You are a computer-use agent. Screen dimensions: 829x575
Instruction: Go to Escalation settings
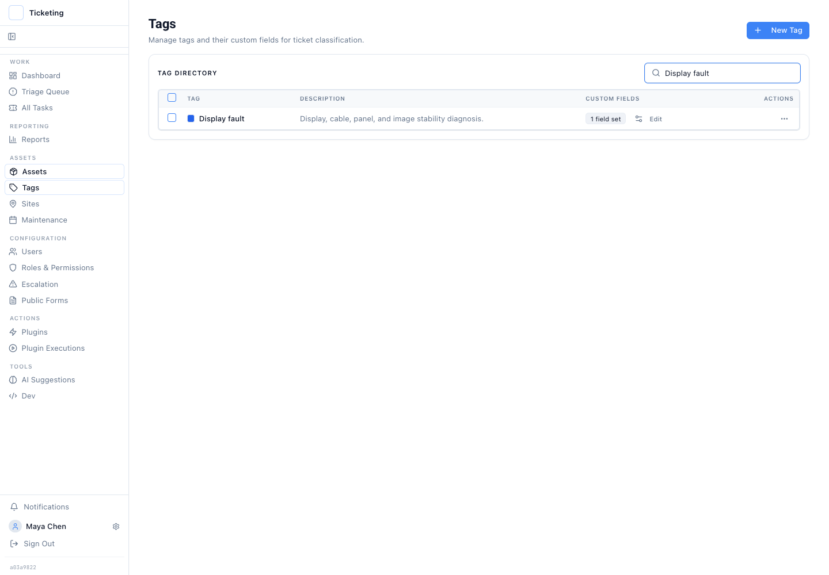[64, 285]
